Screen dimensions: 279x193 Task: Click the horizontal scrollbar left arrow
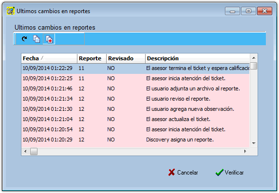pyautogui.click(x=25, y=151)
